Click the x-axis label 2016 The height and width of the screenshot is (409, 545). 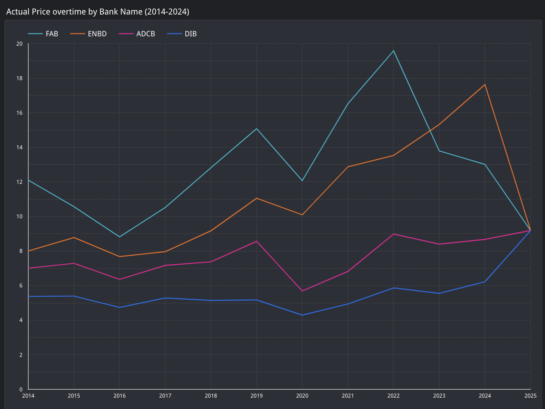tap(119, 396)
